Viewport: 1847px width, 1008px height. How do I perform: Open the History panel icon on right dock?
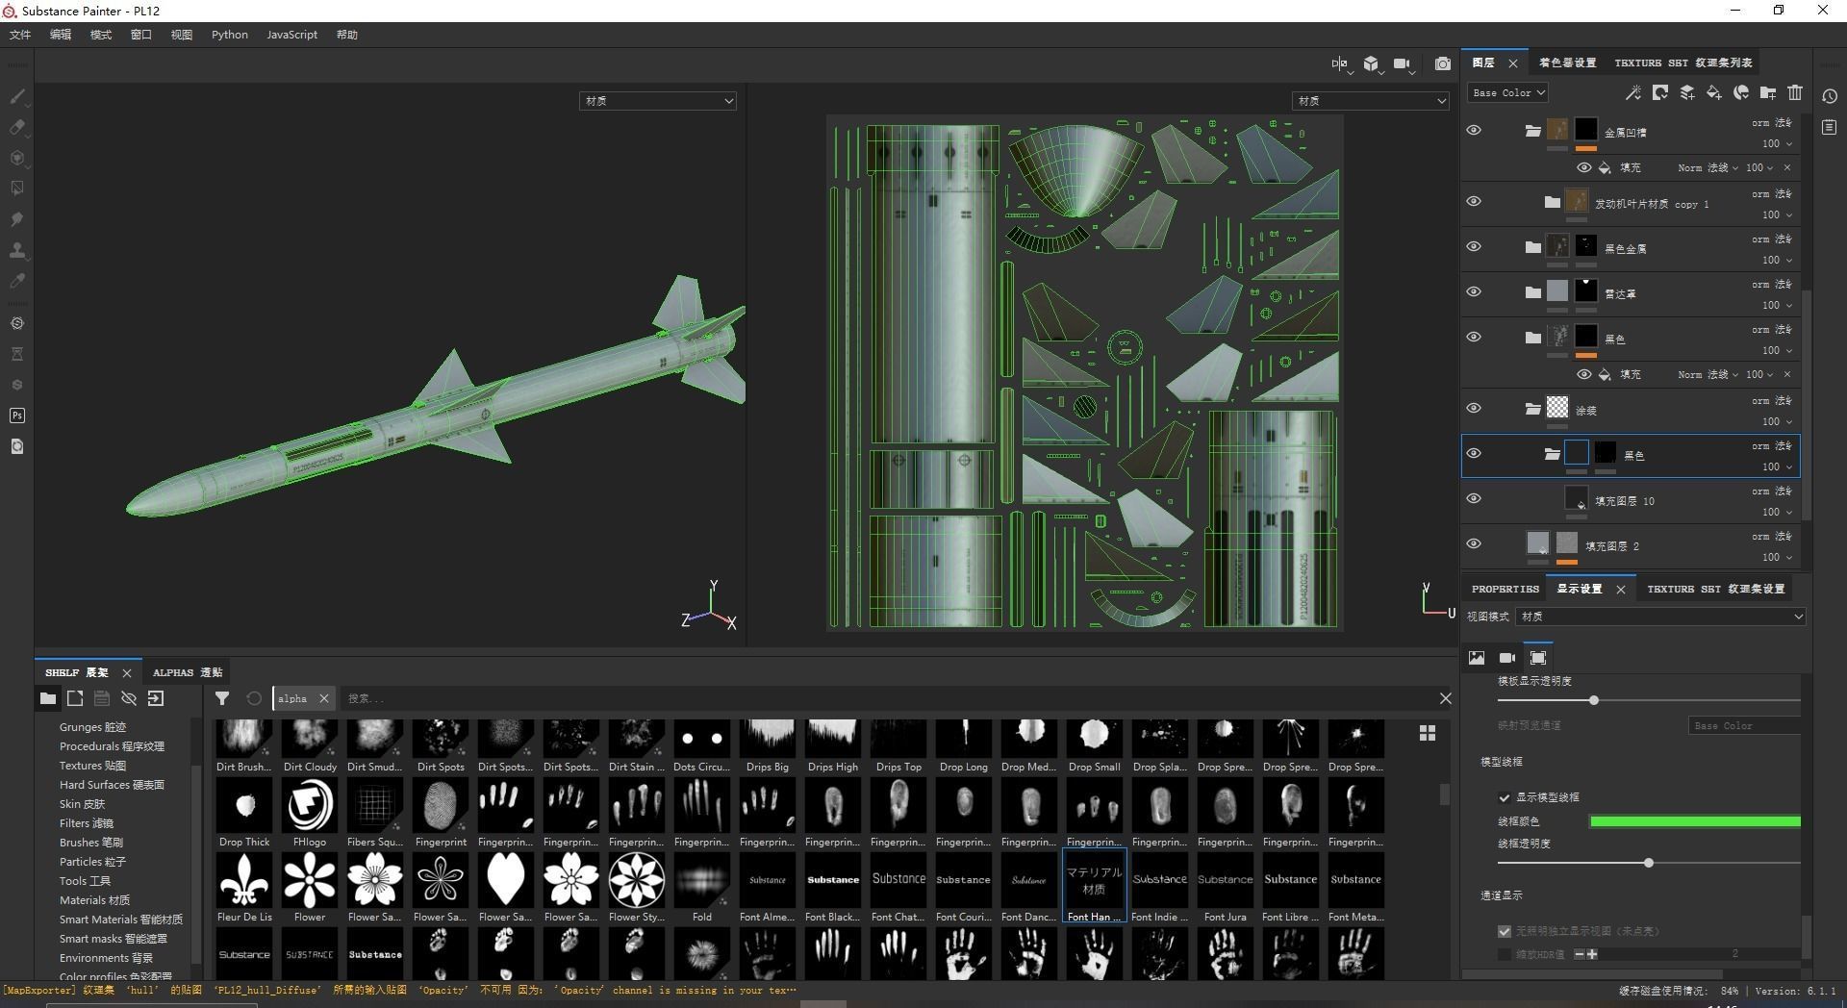point(1830,96)
